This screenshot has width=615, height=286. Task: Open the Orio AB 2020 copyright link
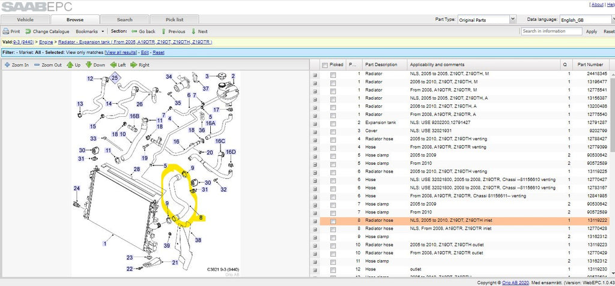coord(516,282)
